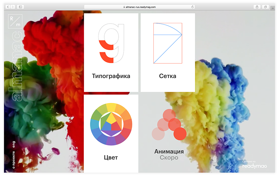The height and width of the screenshot is (176, 279).
Task: Click the almanac-rus.readymag.com address bar
Action: (x=139, y=7)
